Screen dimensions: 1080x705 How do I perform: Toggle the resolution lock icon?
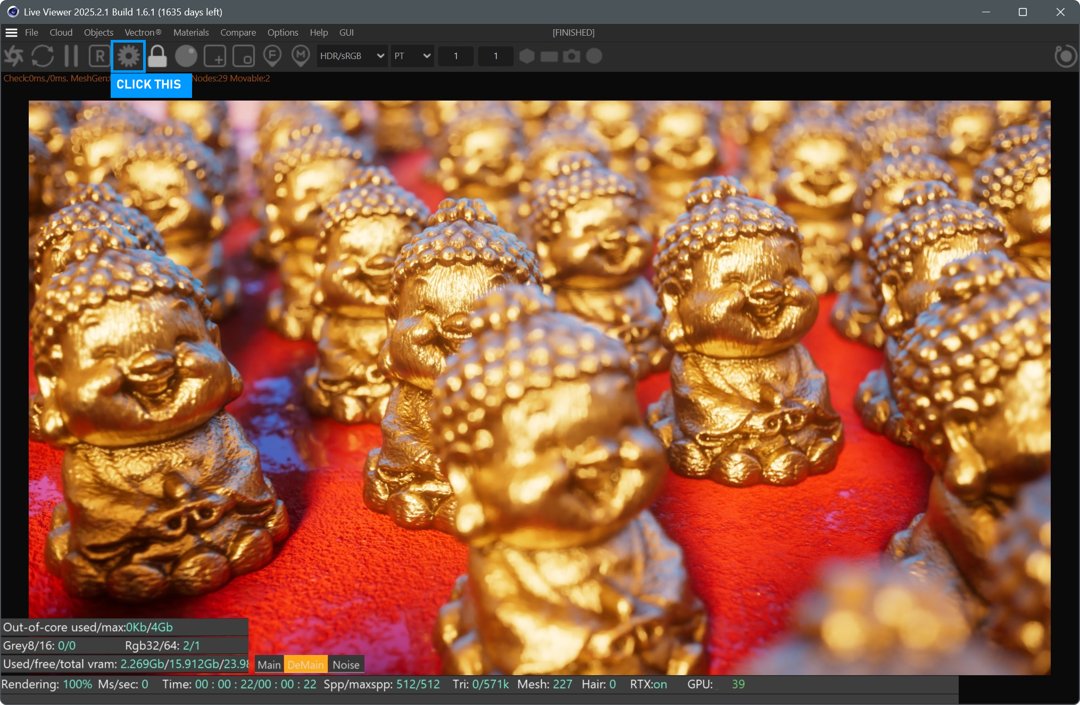pos(157,56)
